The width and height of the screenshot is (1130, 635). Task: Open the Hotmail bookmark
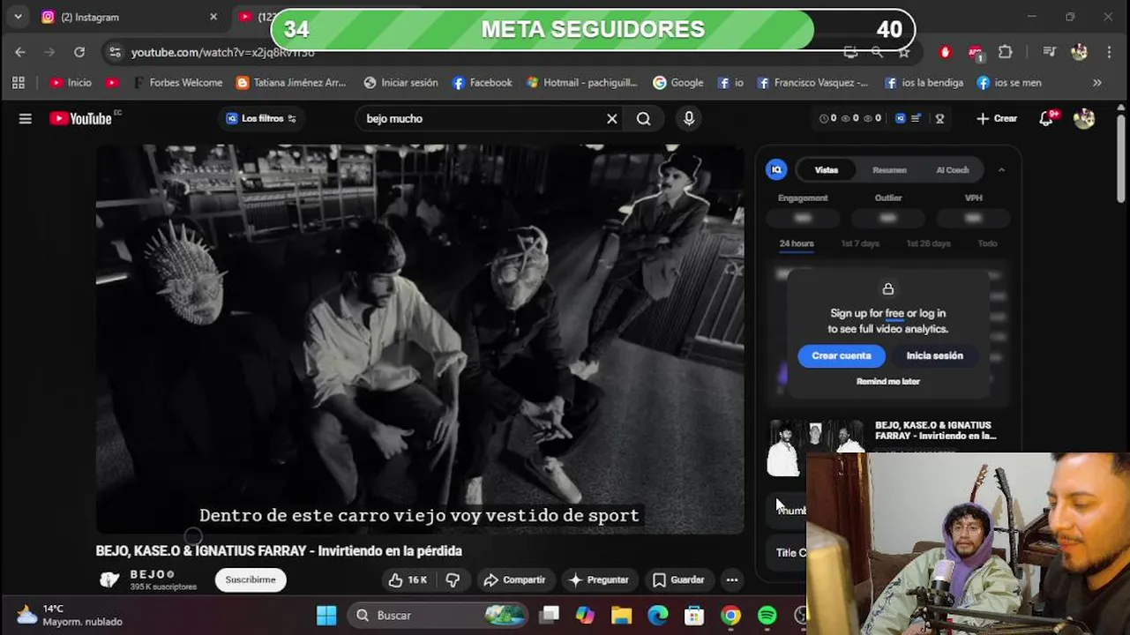coord(581,82)
